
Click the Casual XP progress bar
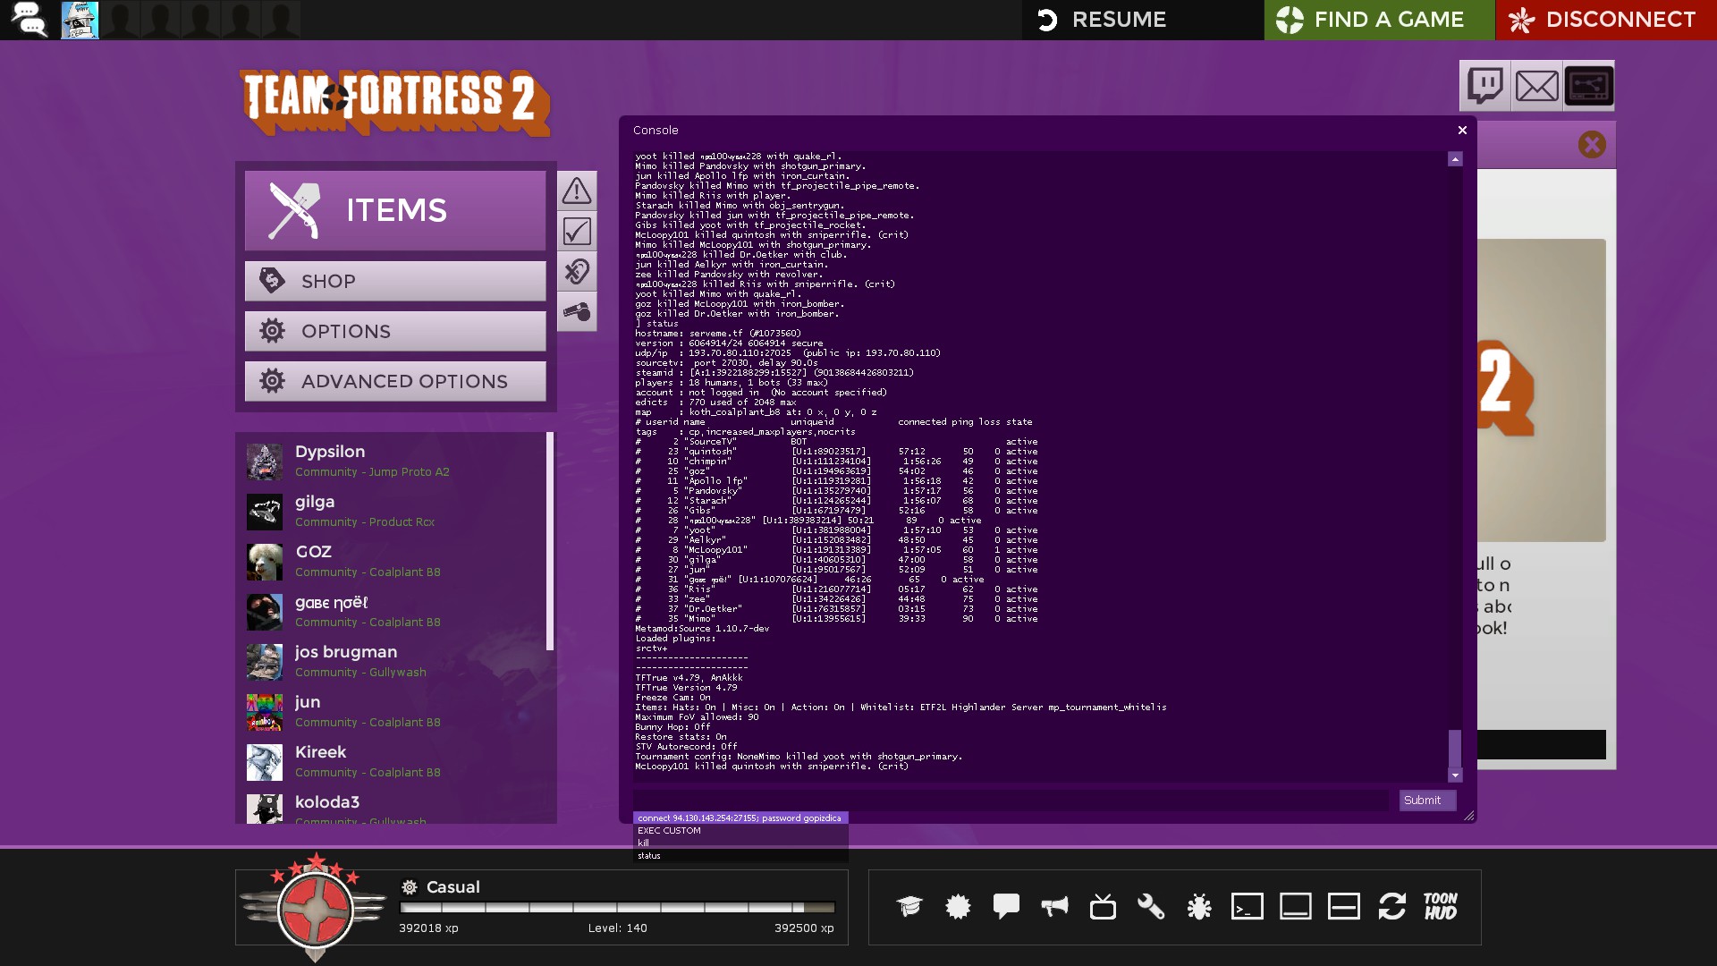point(617,907)
